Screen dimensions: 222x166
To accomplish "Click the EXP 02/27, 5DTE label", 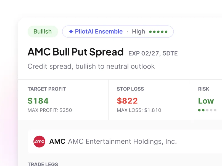I will [153, 53].
